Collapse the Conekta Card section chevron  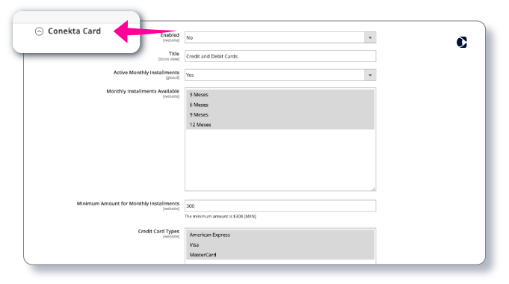(x=40, y=31)
